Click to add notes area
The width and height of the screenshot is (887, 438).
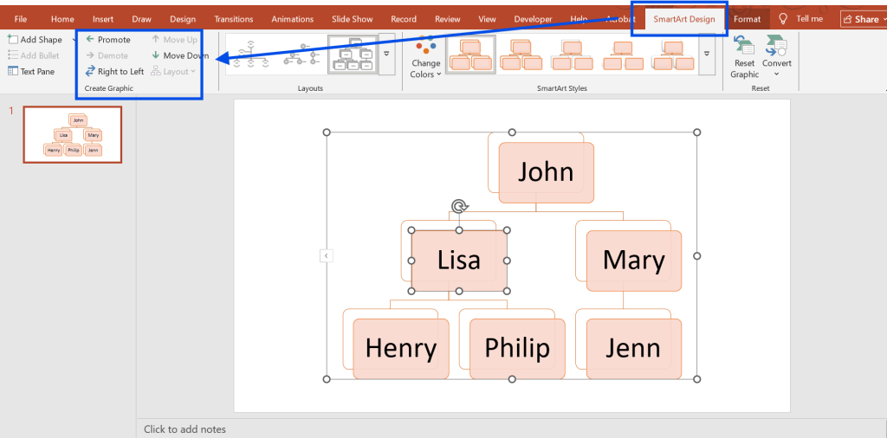pos(185,429)
